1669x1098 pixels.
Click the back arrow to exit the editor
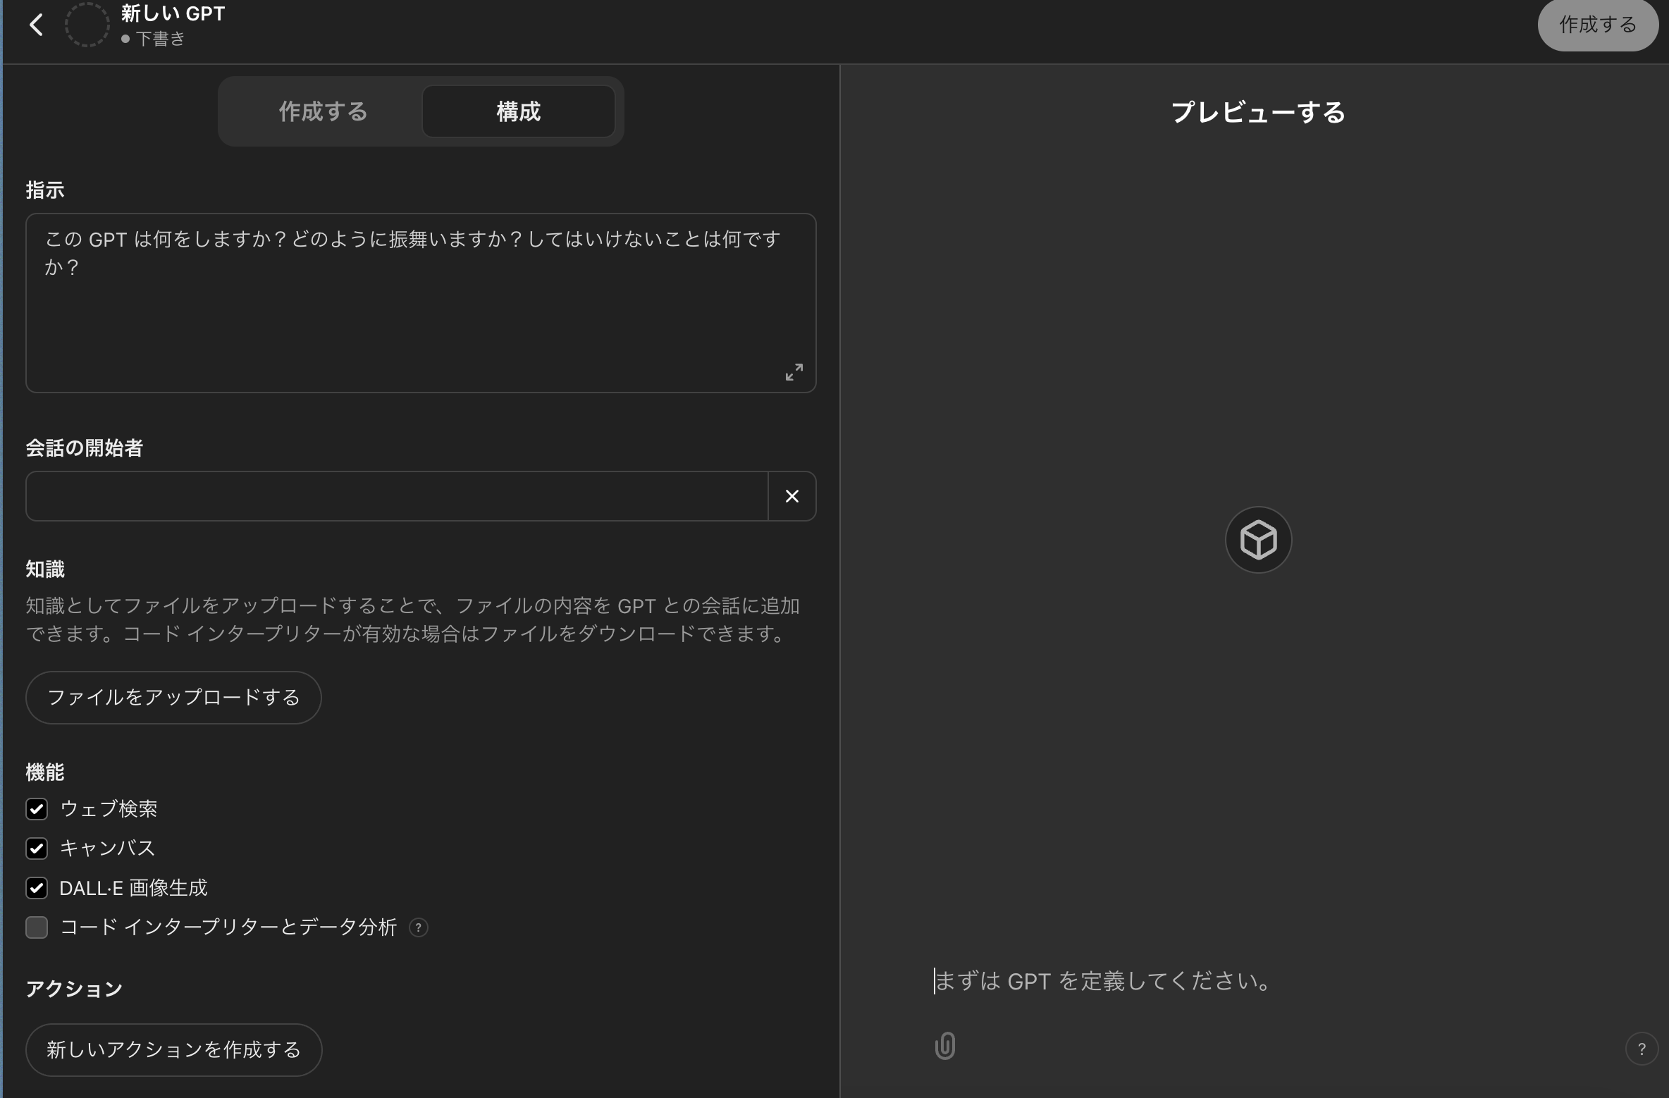point(37,24)
